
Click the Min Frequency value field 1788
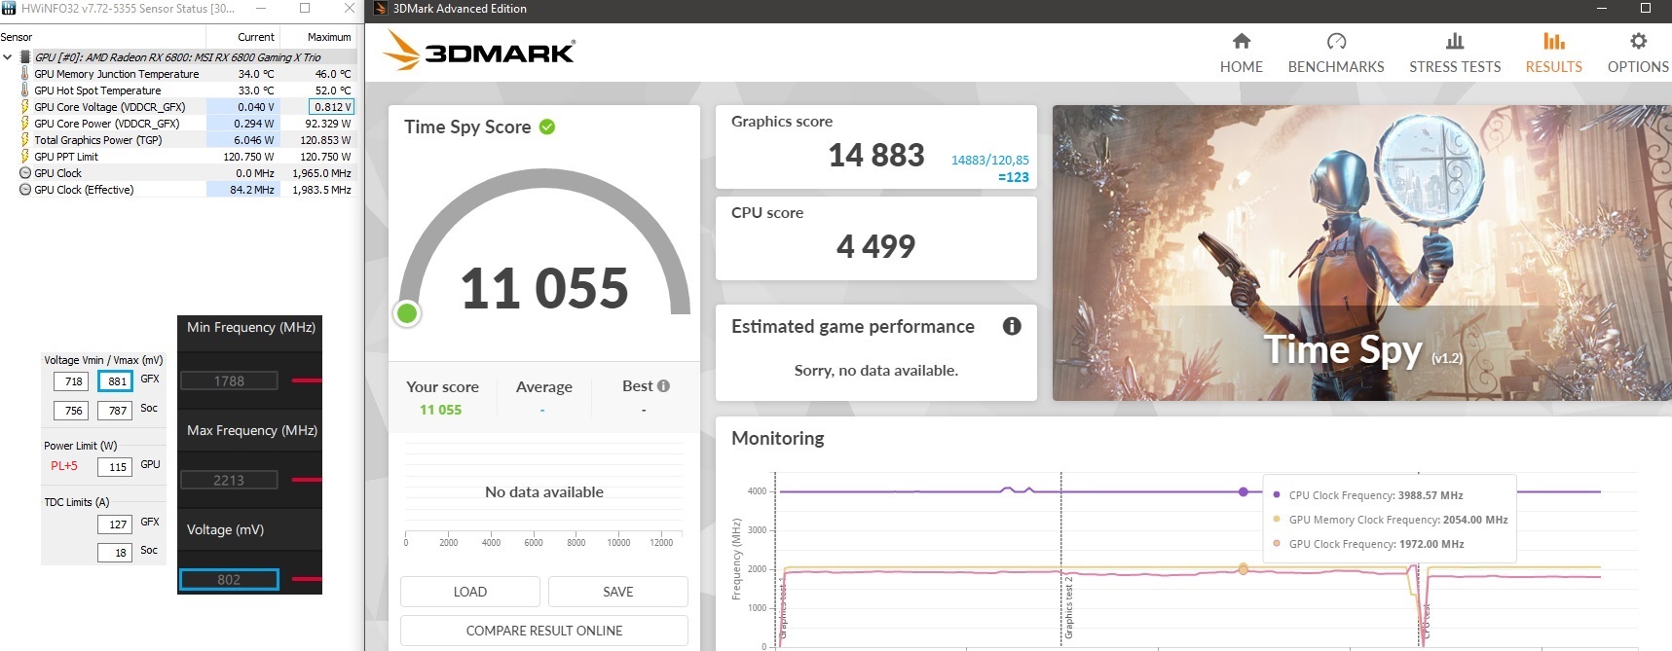[x=229, y=380]
